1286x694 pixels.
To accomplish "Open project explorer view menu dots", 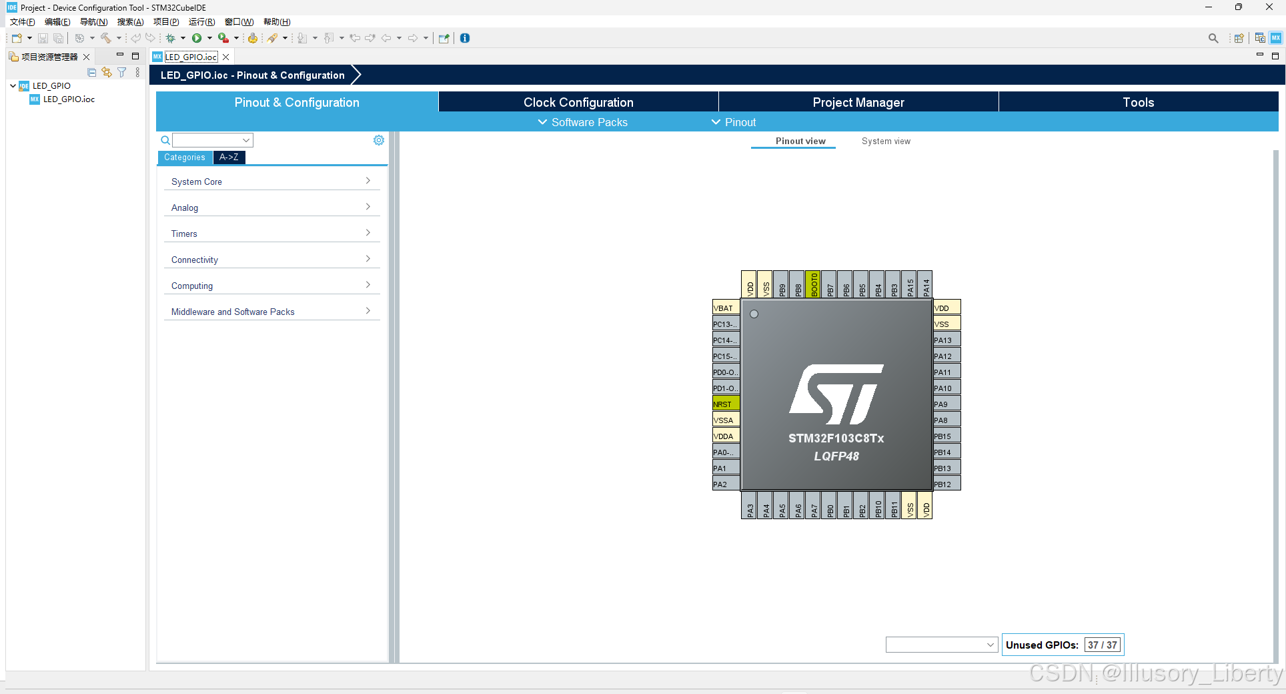I will (137, 72).
